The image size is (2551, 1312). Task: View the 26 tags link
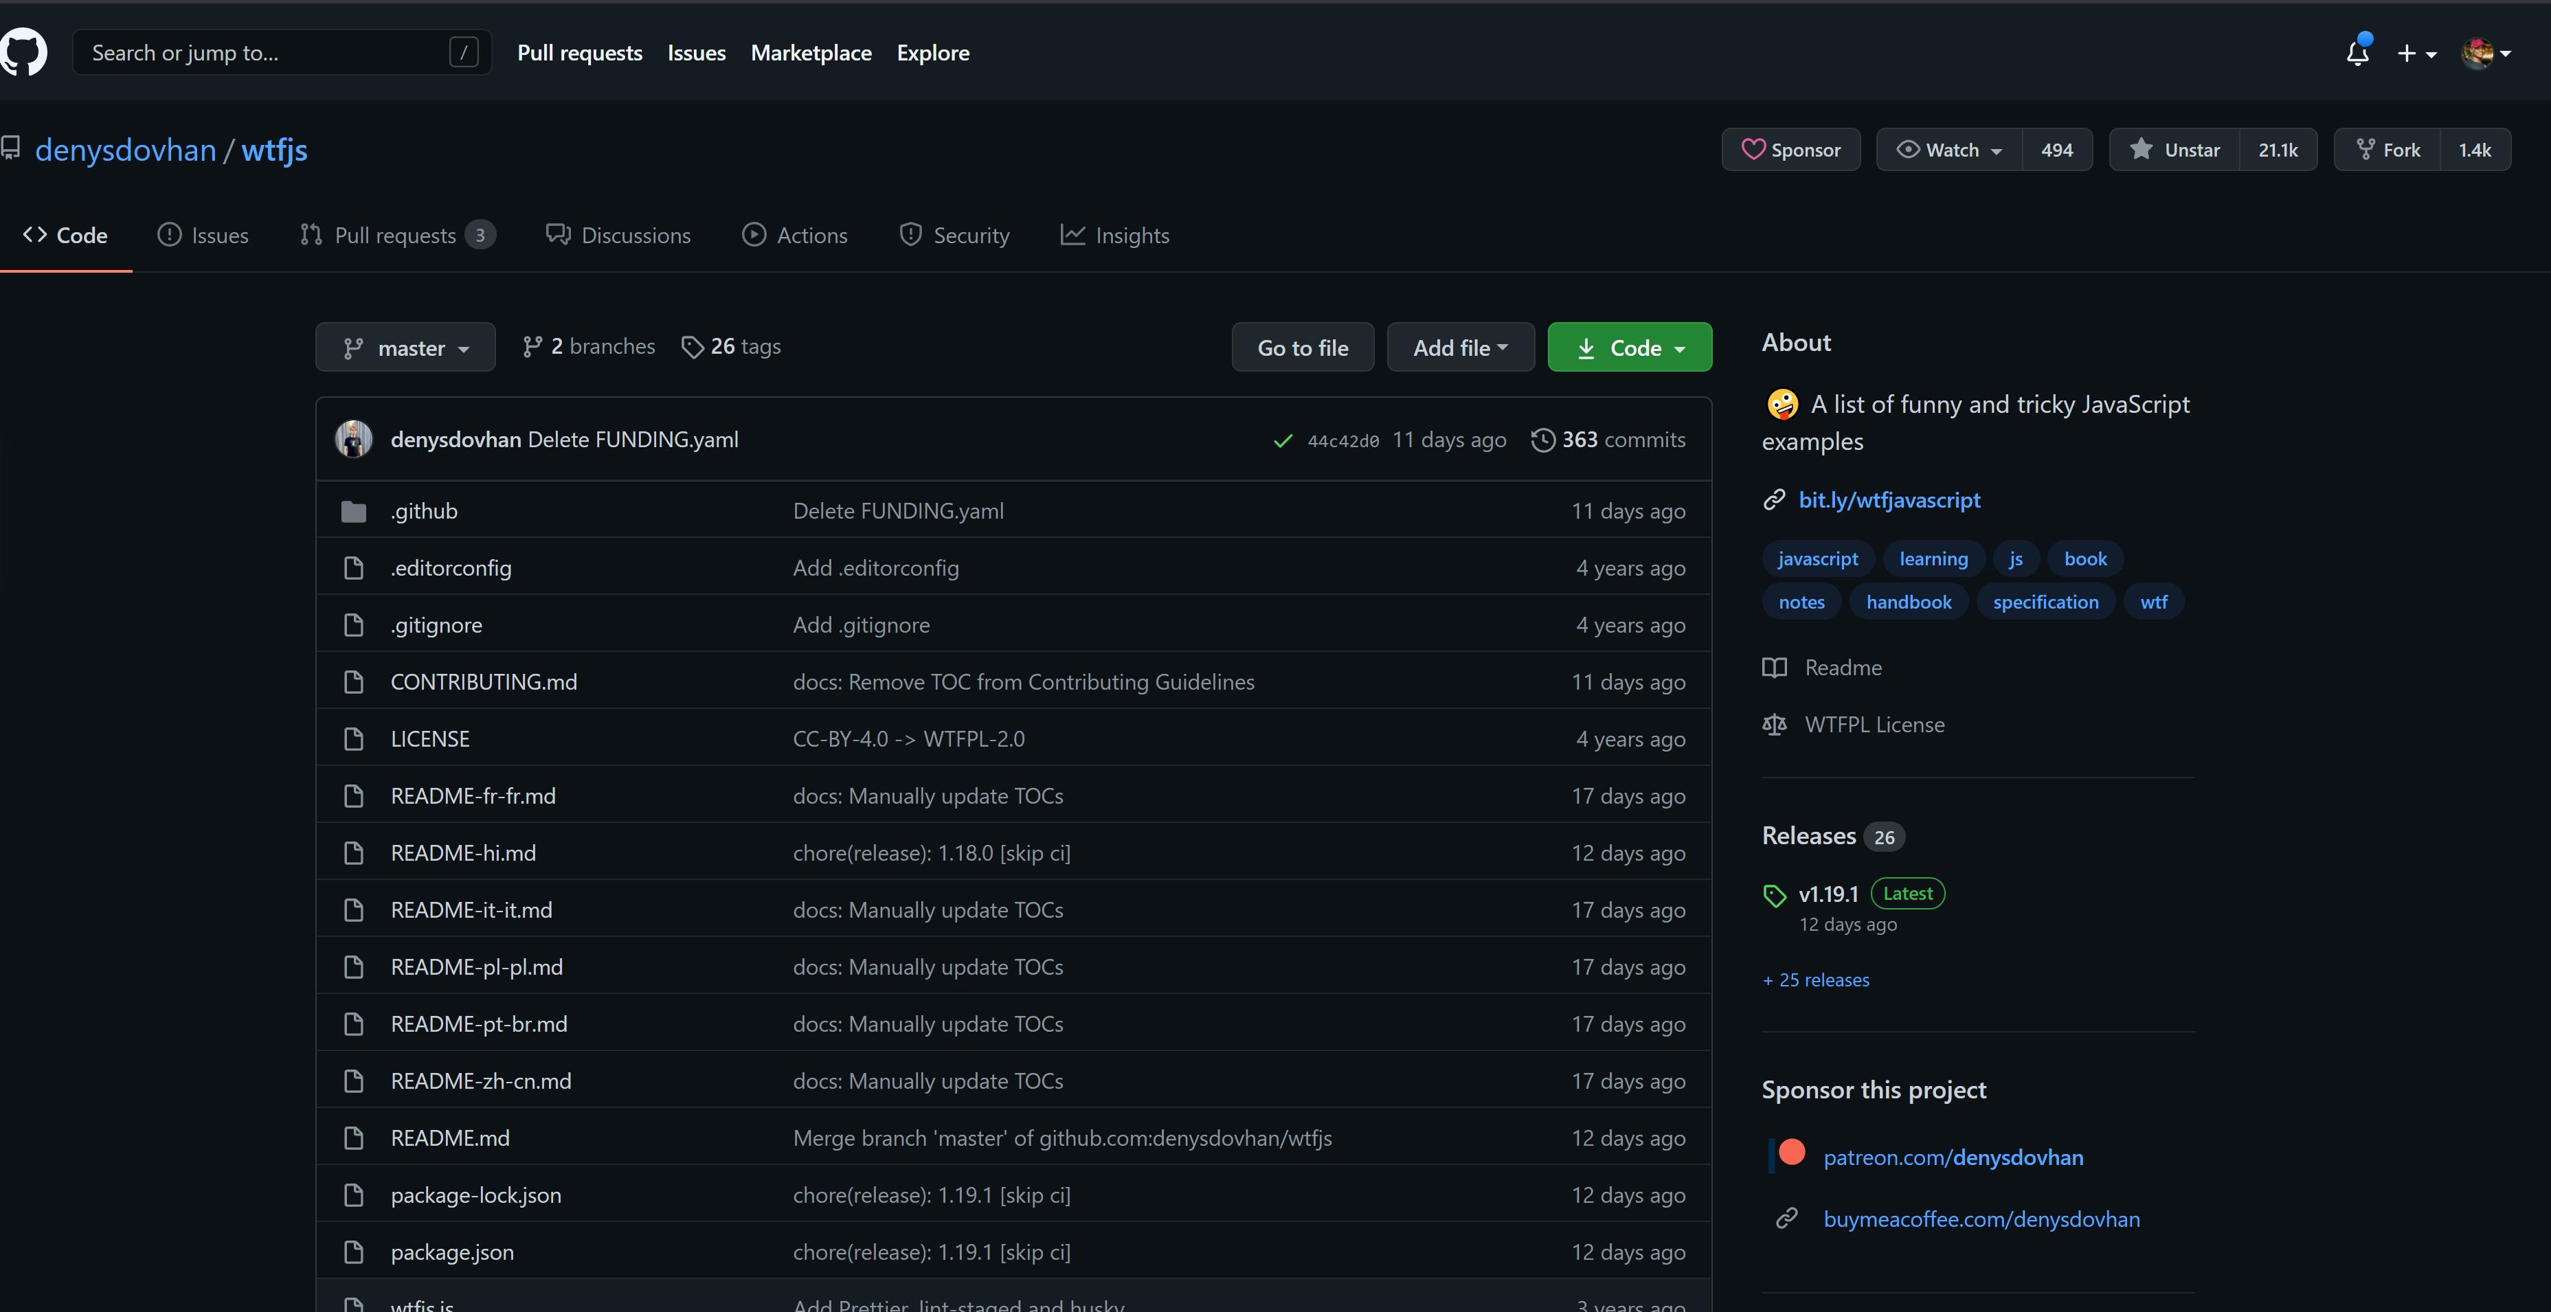[x=731, y=347]
